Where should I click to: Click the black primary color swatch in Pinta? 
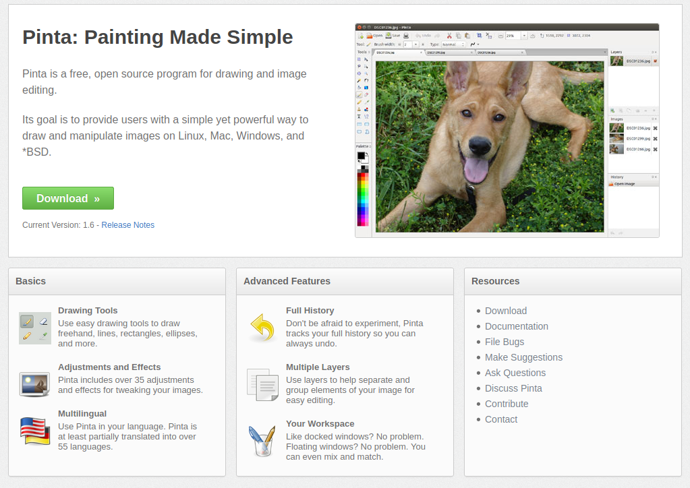tap(361, 156)
